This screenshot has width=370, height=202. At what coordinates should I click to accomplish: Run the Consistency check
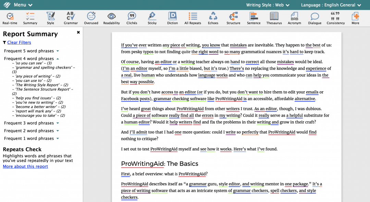[x=335, y=18]
